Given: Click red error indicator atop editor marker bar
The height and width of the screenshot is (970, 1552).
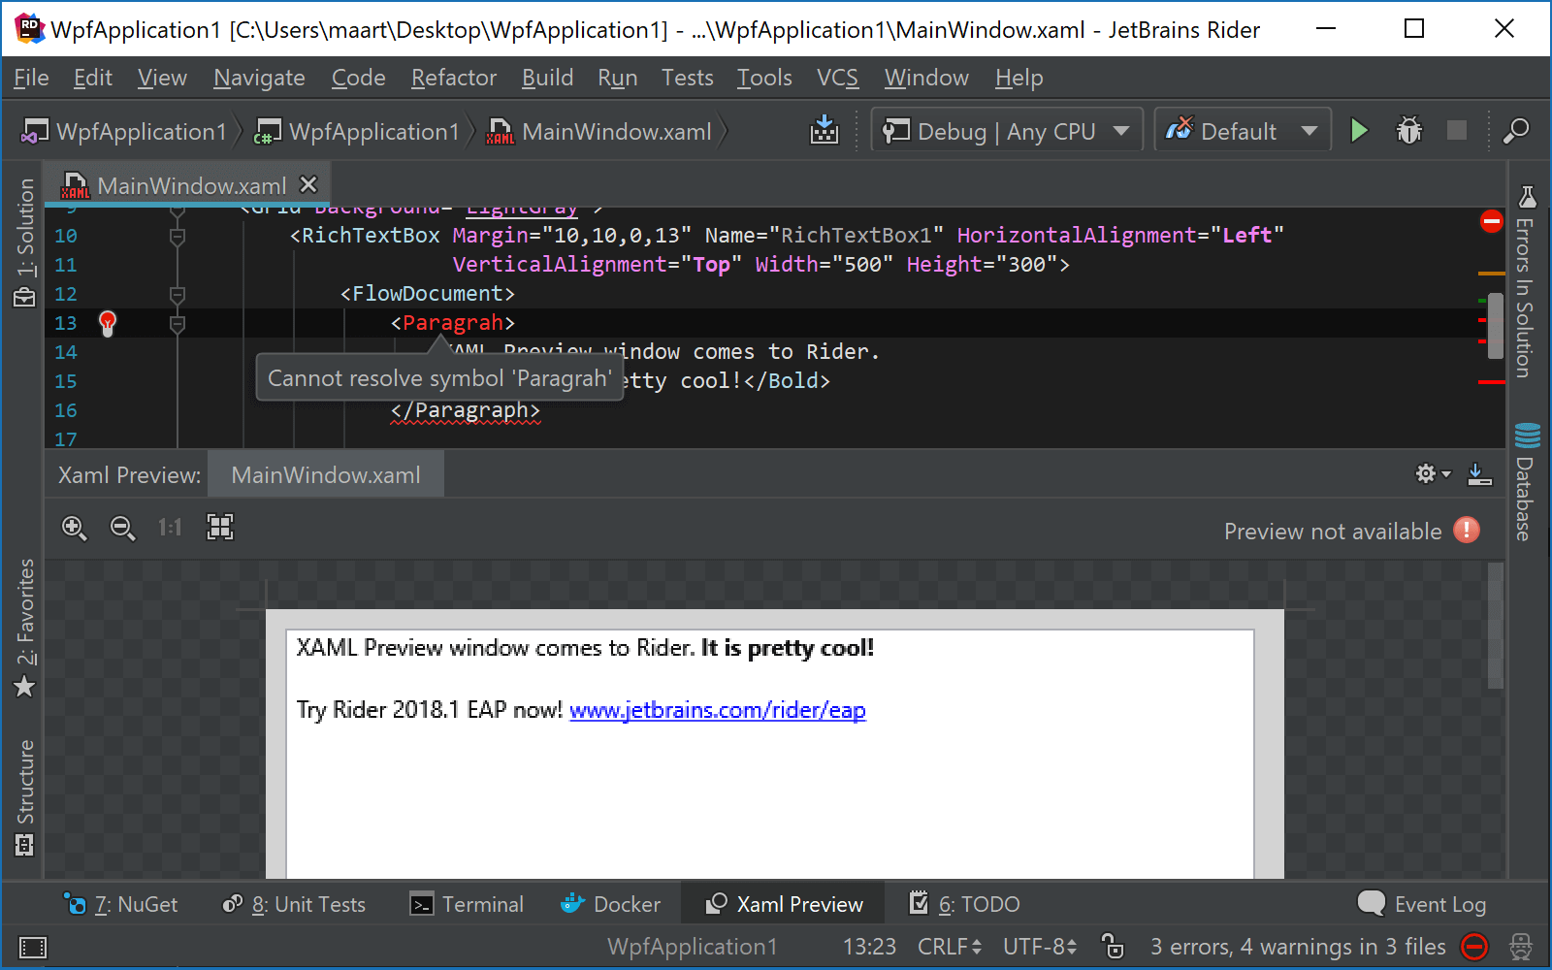Looking at the screenshot, I should [x=1491, y=221].
